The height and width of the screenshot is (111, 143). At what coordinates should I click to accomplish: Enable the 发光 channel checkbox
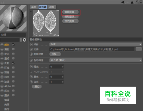tap(13, 54)
